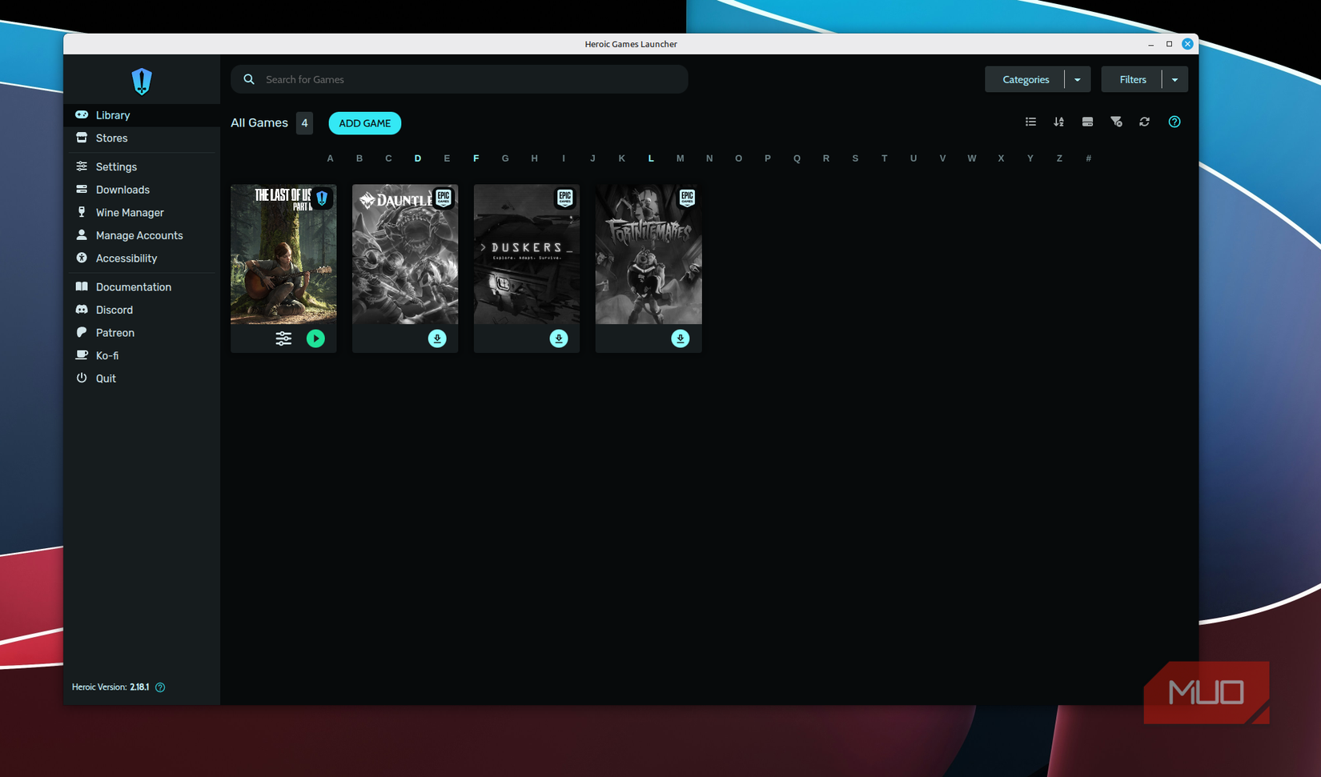This screenshot has height=777, width=1321.
Task: Go to Stores in the sidebar
Action: click(142, 138)
